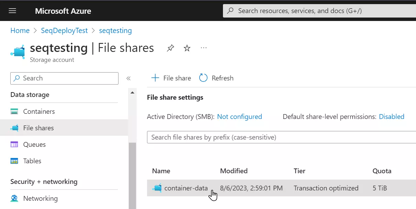Open Active Directory Not configured link

[239, 117]
